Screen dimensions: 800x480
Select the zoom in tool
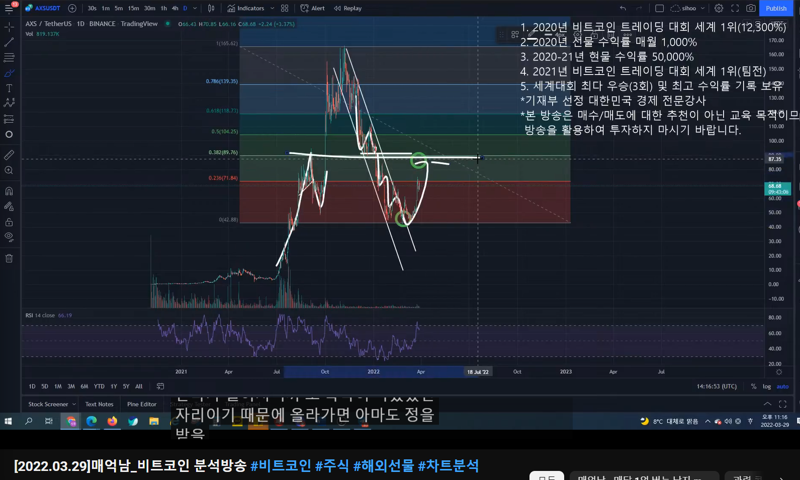pyautogui.click(x=9, y=171)
